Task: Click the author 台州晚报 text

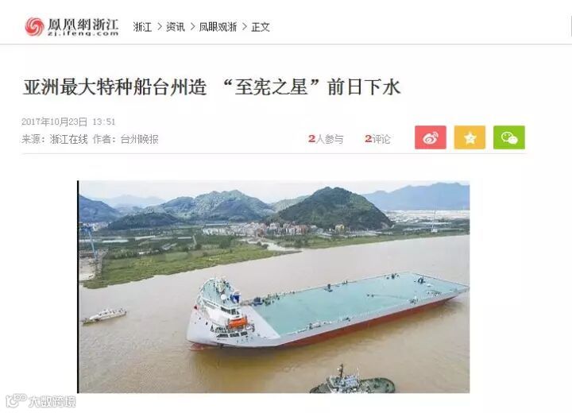Action: pyautogui.click(x=139, y=139)
